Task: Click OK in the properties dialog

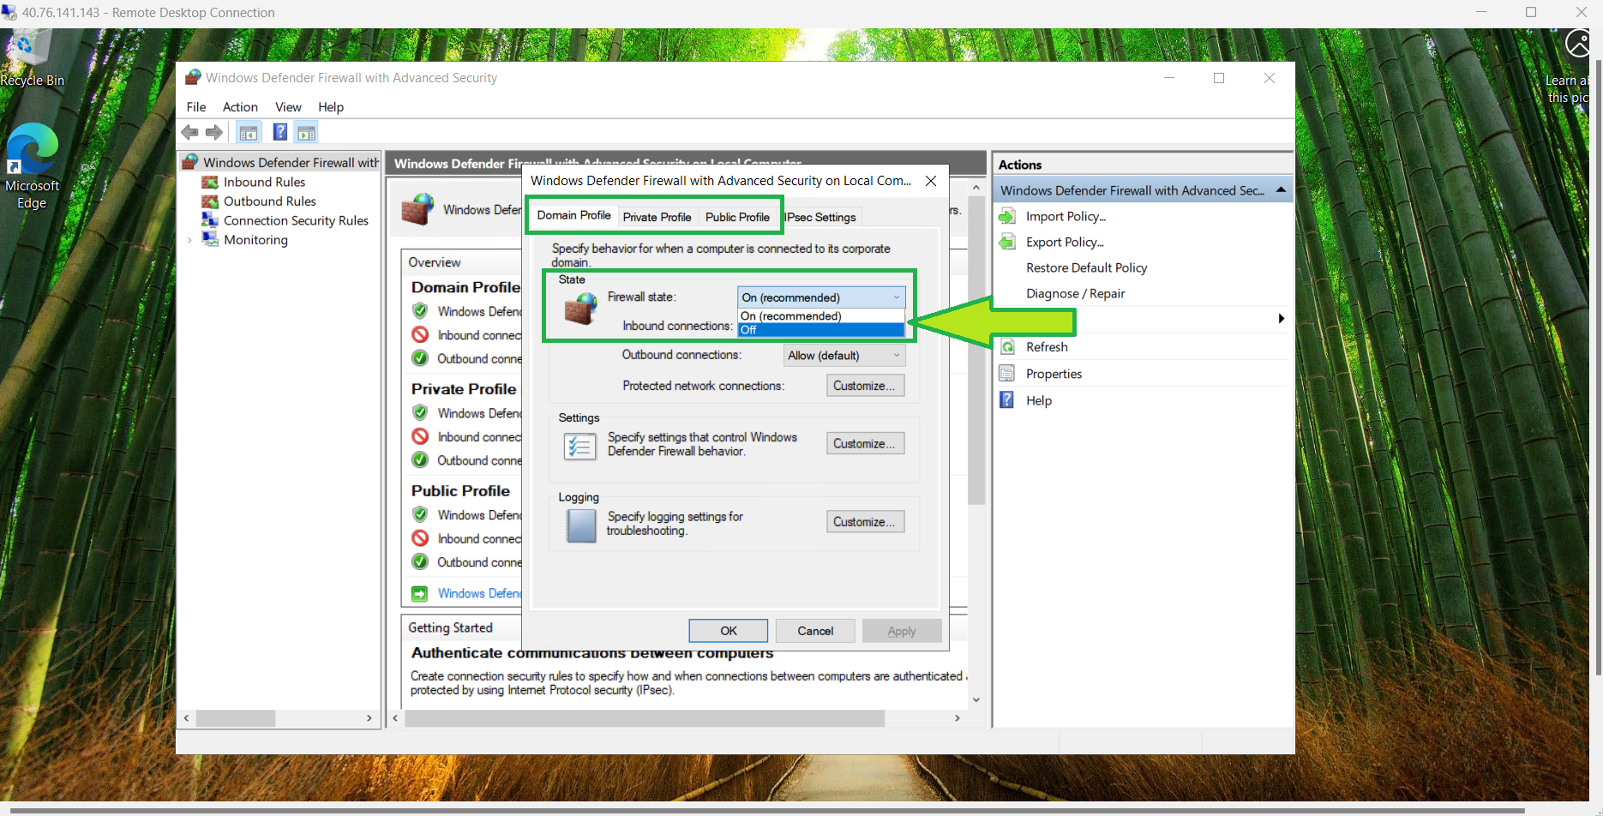Action: 729,631
